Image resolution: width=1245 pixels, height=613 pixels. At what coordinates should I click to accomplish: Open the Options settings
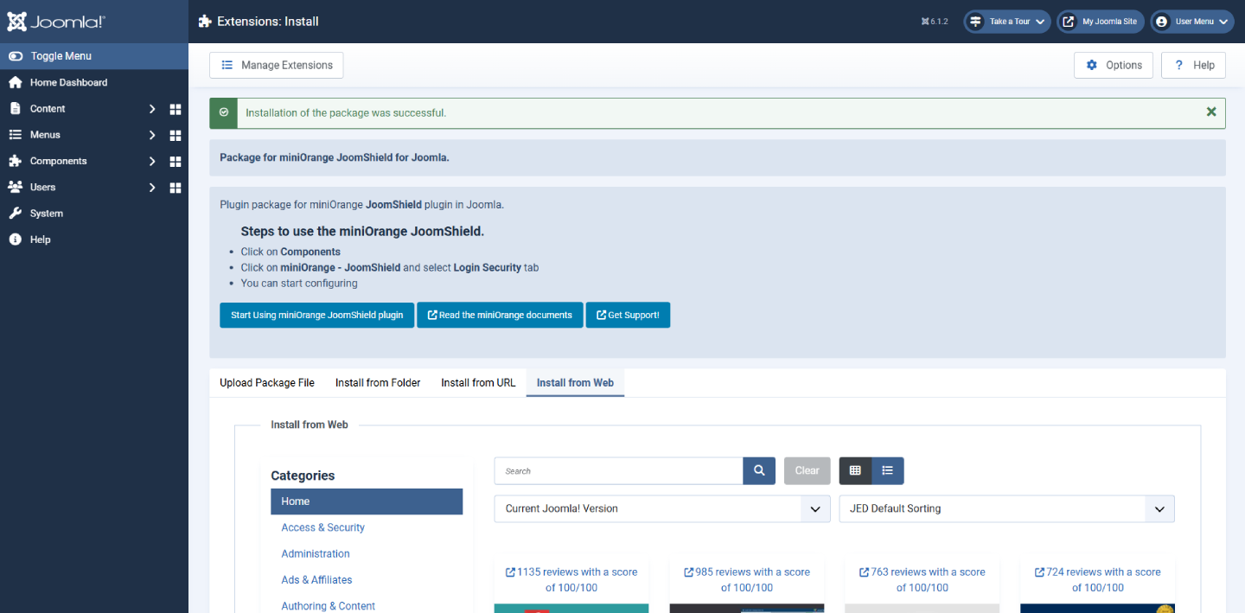click(1114, 65)
